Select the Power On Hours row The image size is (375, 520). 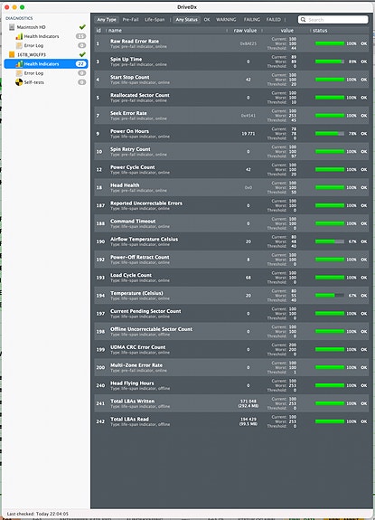coord(231,134)
